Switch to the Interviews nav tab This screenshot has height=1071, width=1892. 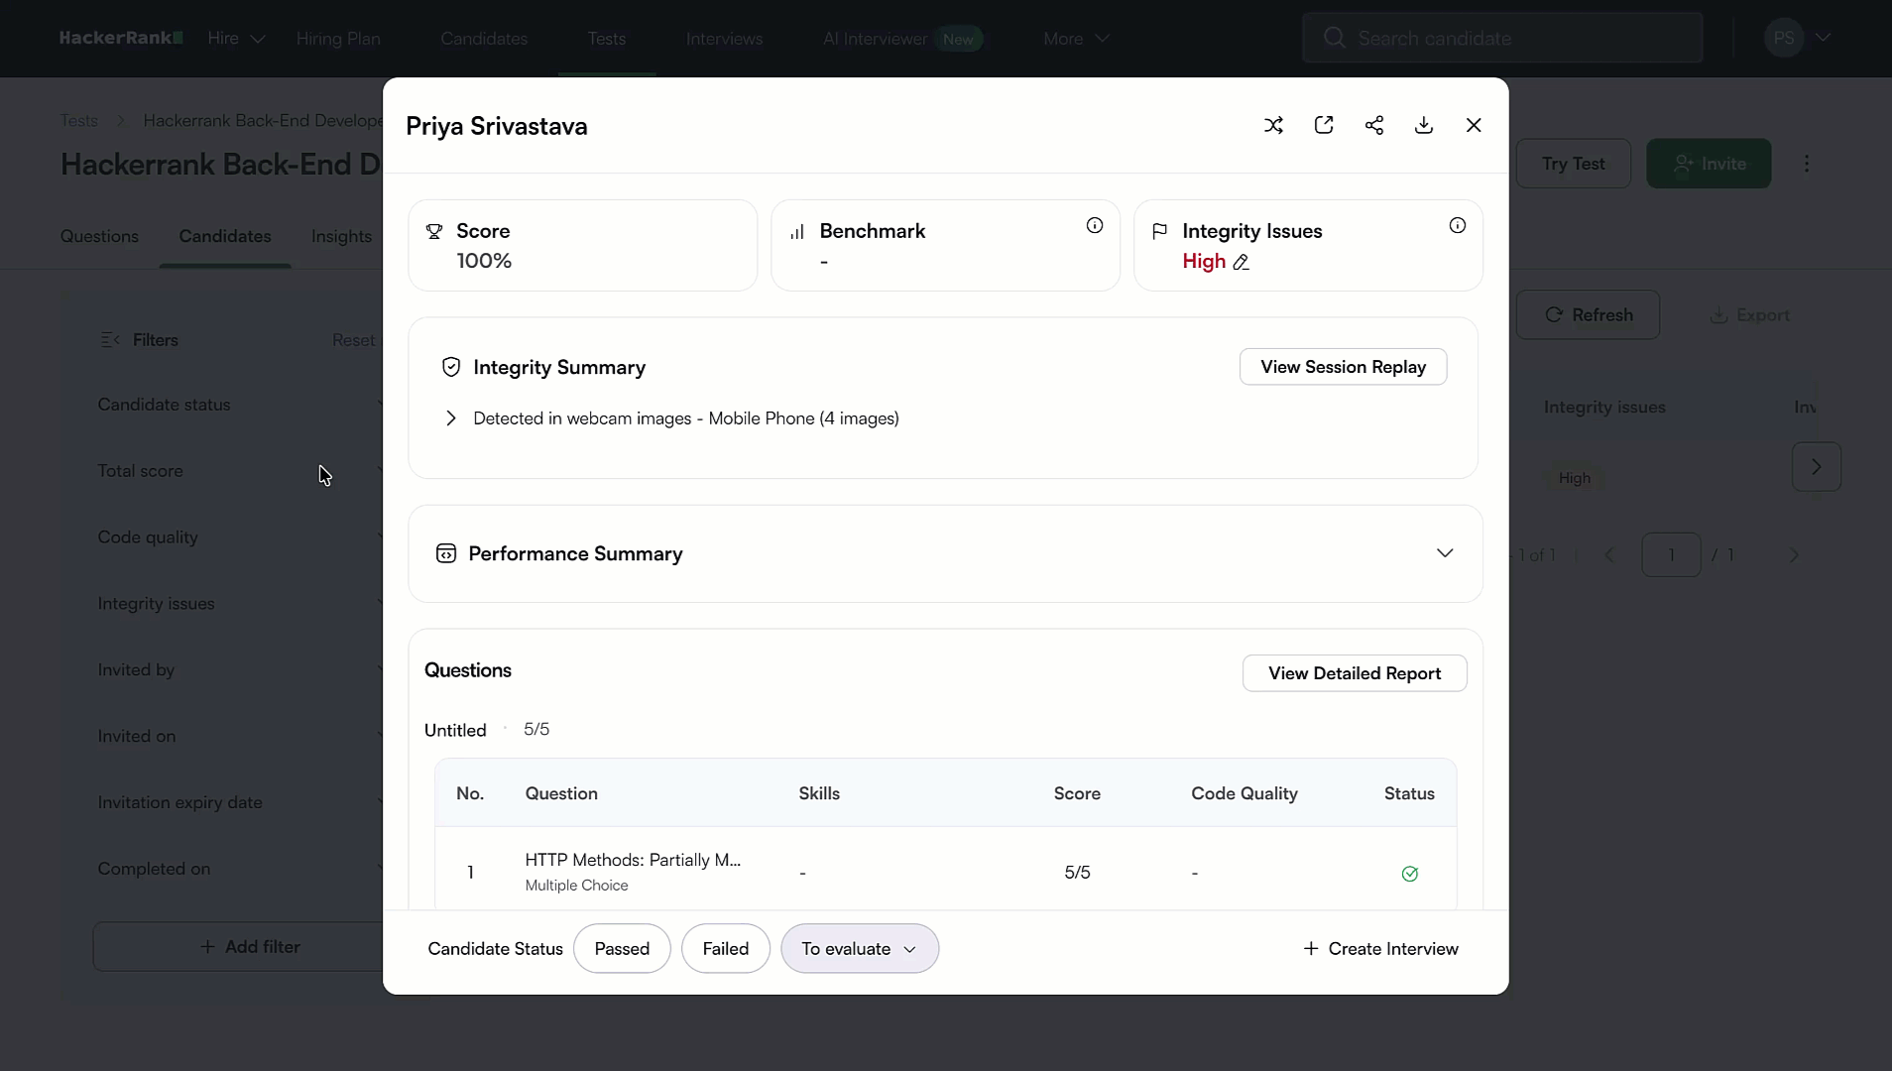click(x=724, y=39)
